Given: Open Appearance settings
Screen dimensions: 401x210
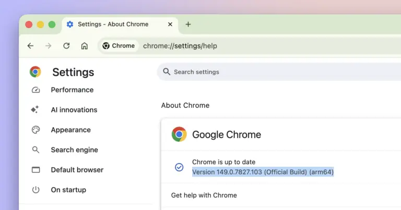Looking at the screenshot, I should tap(70, 130).
